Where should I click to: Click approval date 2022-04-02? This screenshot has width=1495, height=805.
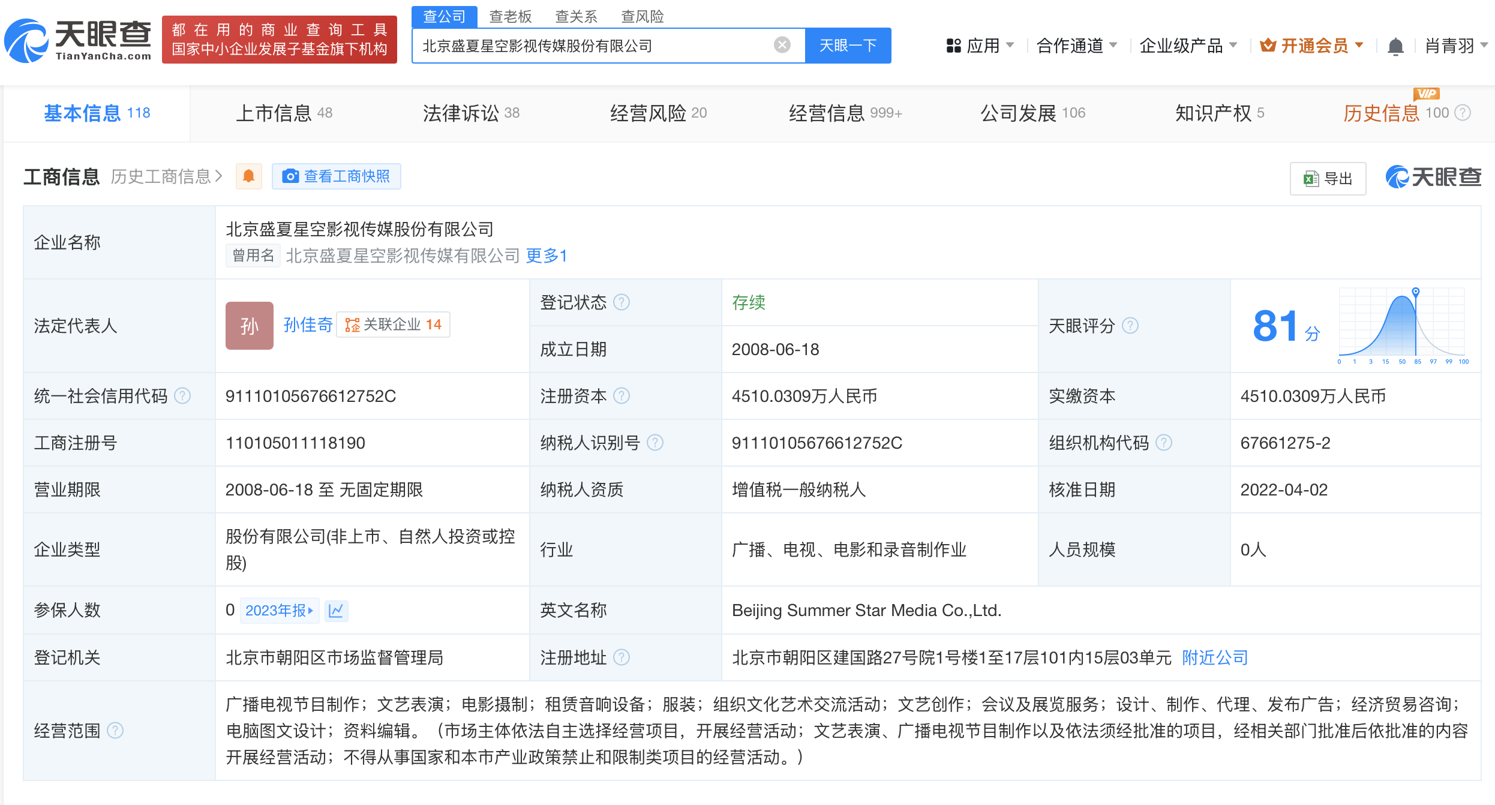point(1284,489)
